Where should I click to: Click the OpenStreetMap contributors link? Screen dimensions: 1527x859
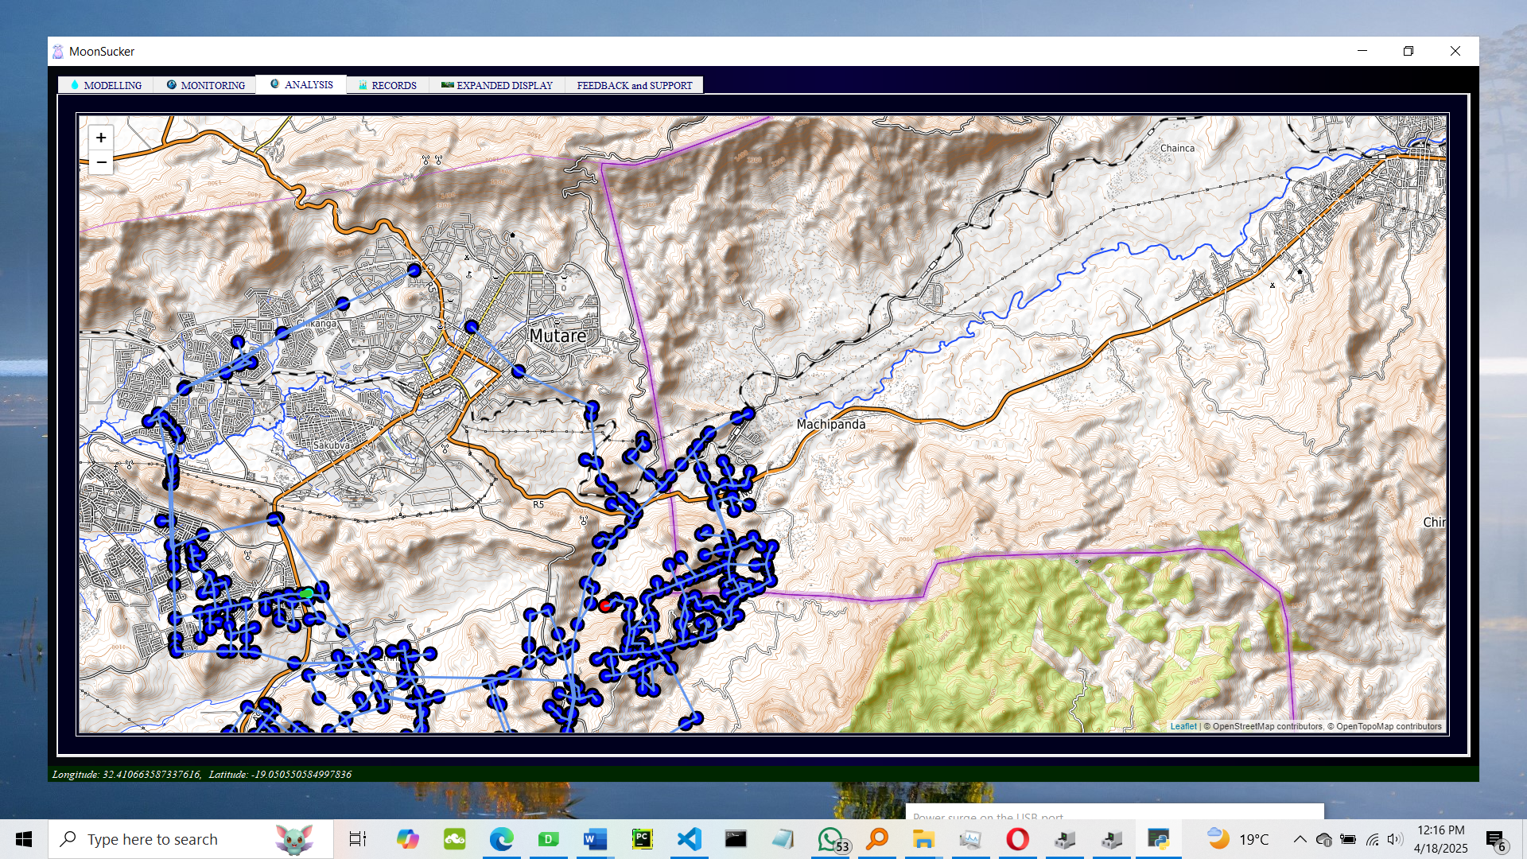click(1262, 725)
